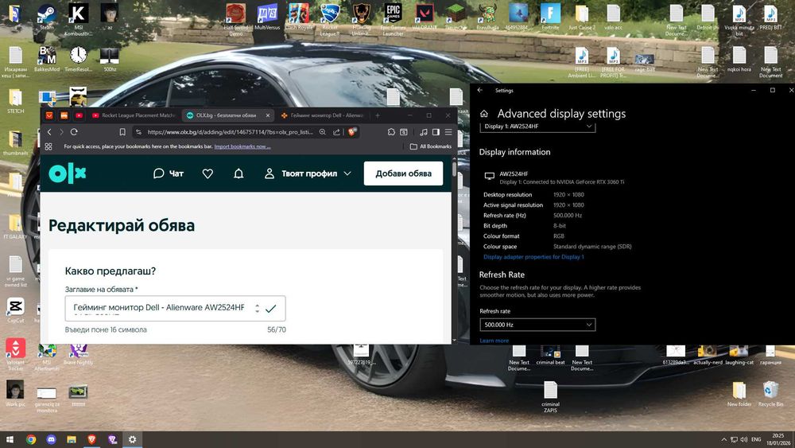
Task: Reload the OLX page
Action: (74, 132)
